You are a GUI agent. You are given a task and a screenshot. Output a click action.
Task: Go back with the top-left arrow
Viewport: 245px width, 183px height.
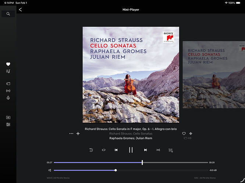point(20,10)
